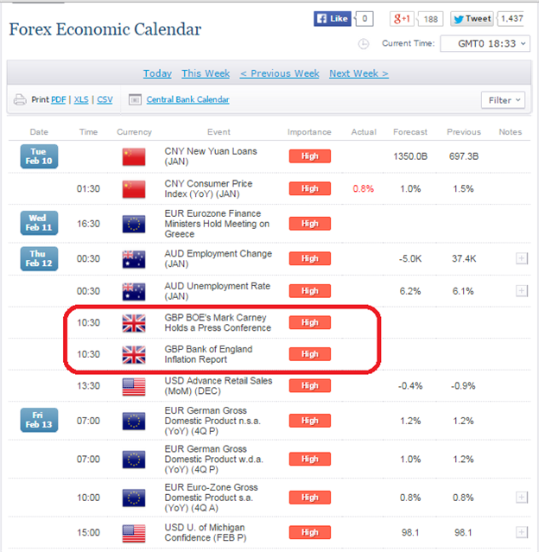This screenshot has height=552, width=539.
Task: Click the Facebook Like button
Action: [x=332, y=18]
